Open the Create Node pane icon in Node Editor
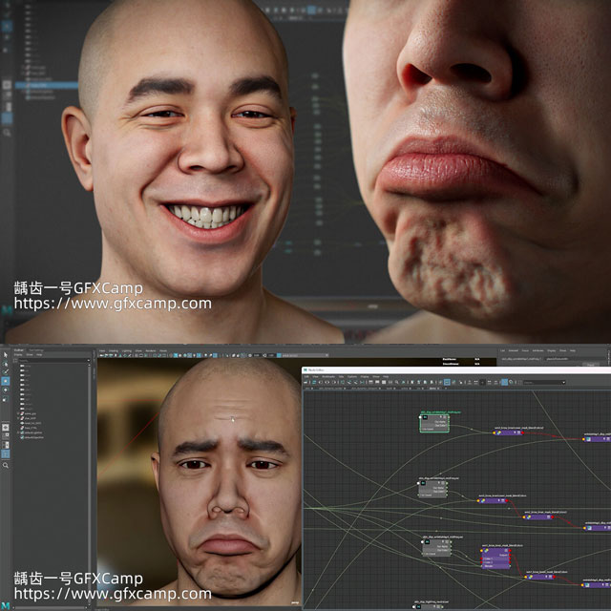This screenshot has height=611, width=611. 305,382
